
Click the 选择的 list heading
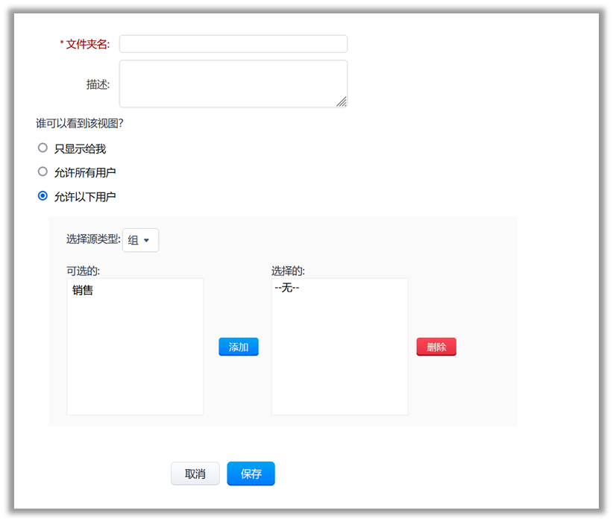288,271
